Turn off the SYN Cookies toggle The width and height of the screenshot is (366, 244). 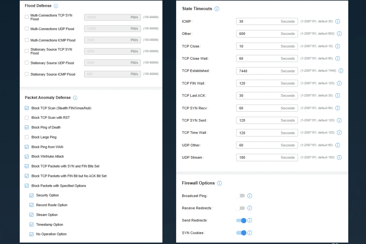point(241,233)
